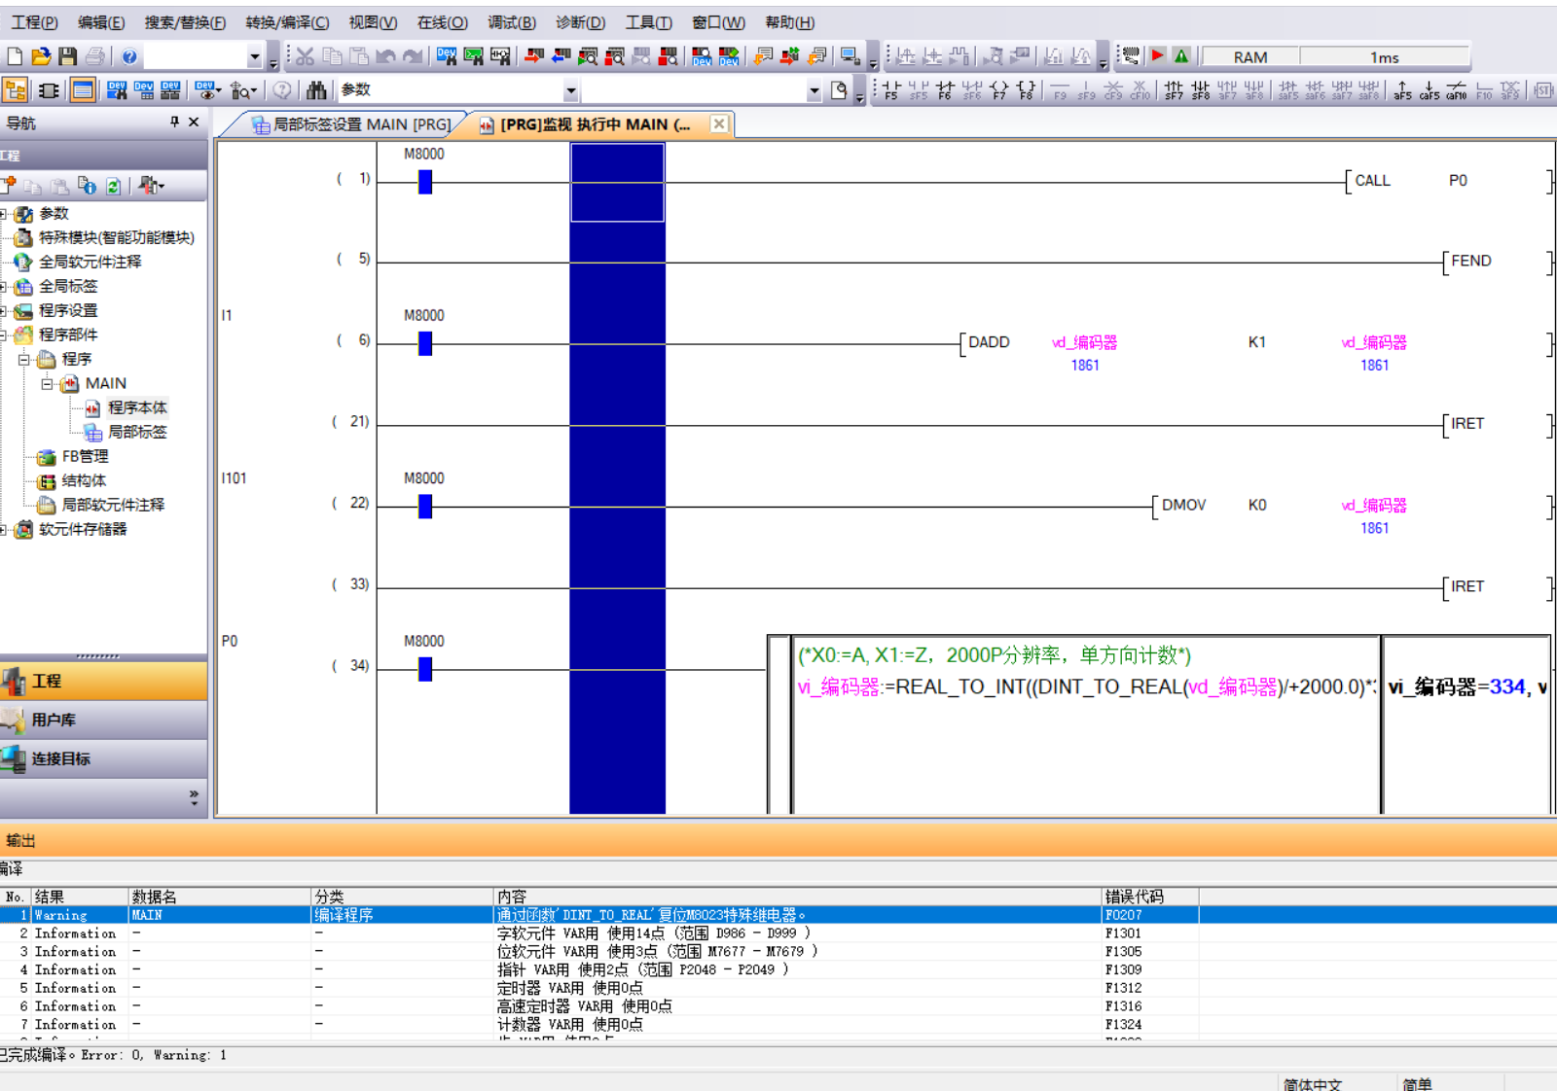Image resolution: width=1557 pixels, height=1091 pixels.
Task: Click the blue help question mark icon
Action: [129, 56]
